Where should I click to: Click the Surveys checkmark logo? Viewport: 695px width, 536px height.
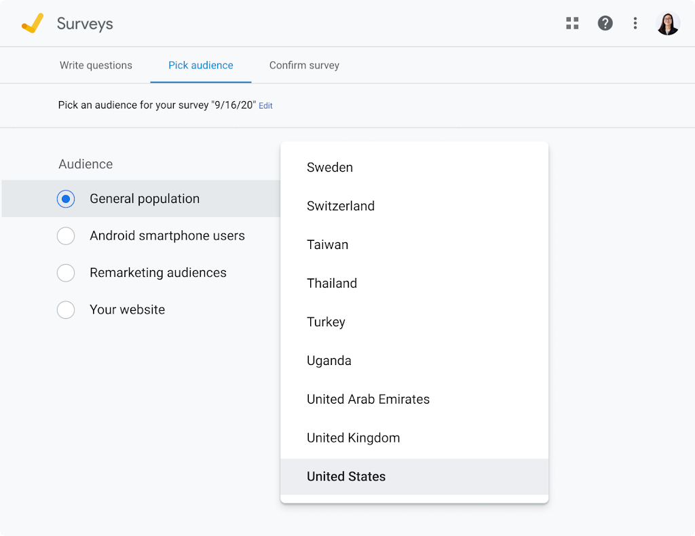click(x=33, y=24)
